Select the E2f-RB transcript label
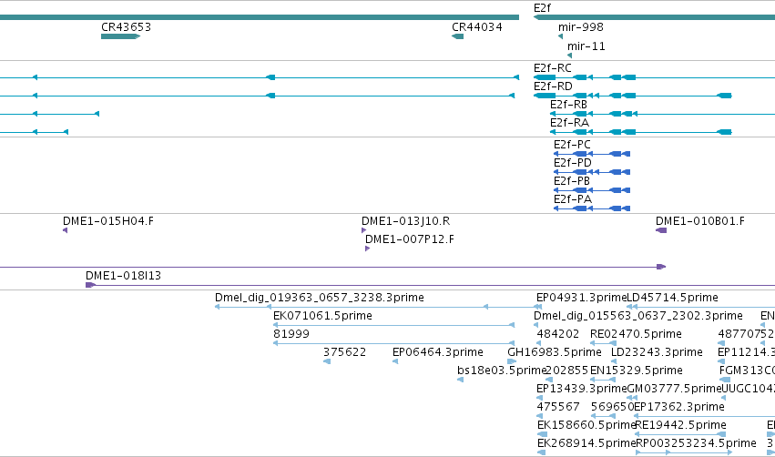775x457 pixels. tap(568, 105)
